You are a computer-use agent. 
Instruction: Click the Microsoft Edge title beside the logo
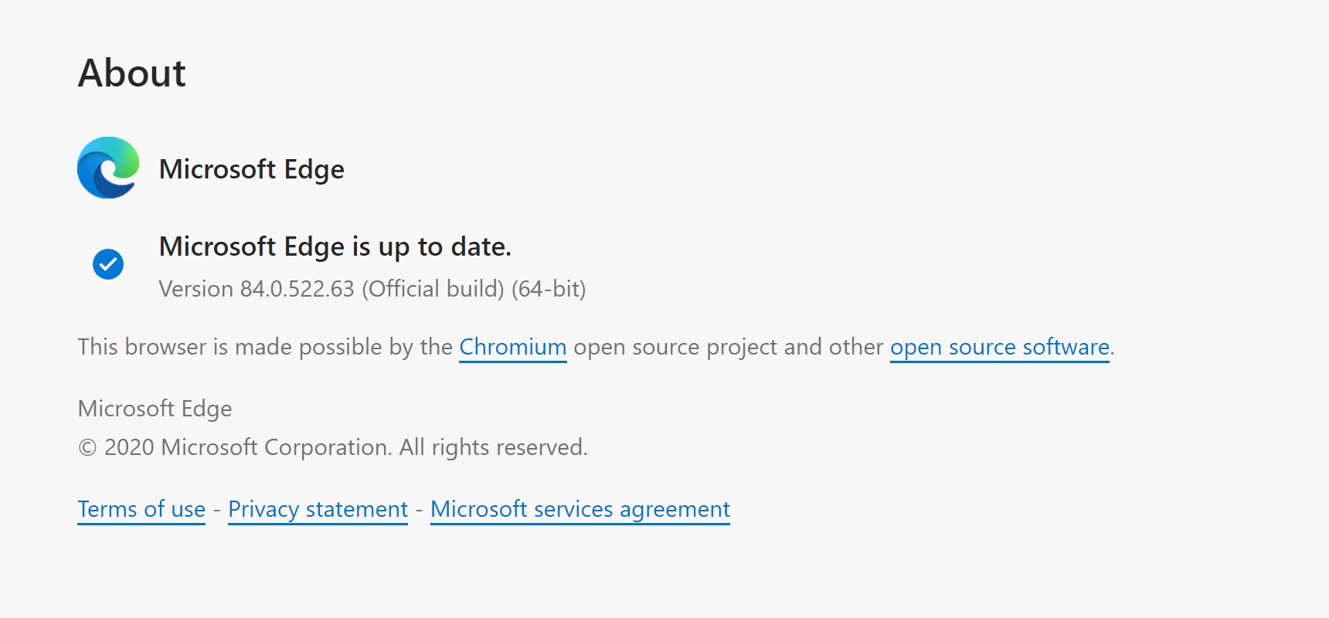click(251, 169)
